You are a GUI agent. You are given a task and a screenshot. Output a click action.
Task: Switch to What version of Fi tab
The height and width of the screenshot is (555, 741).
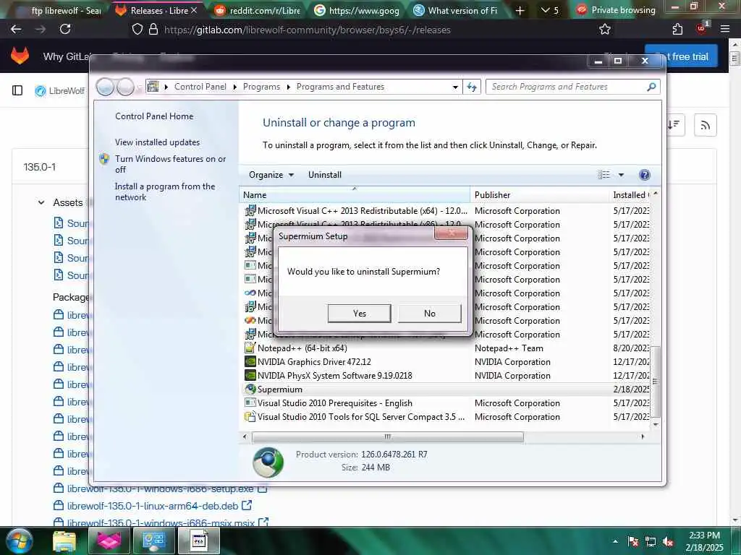click(x=456, y=10)
